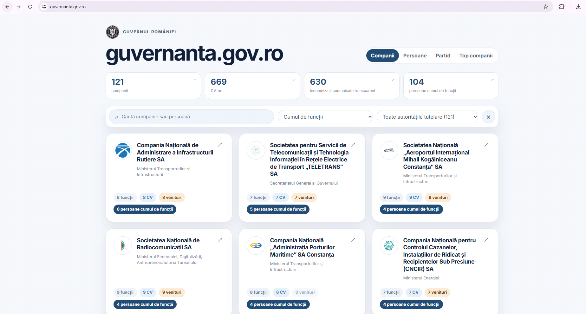Click TELETRANS company logo

(256, 150)
